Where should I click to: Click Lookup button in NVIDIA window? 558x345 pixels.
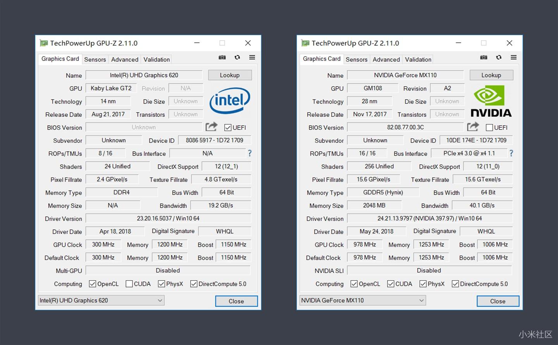tap(491, 75)
